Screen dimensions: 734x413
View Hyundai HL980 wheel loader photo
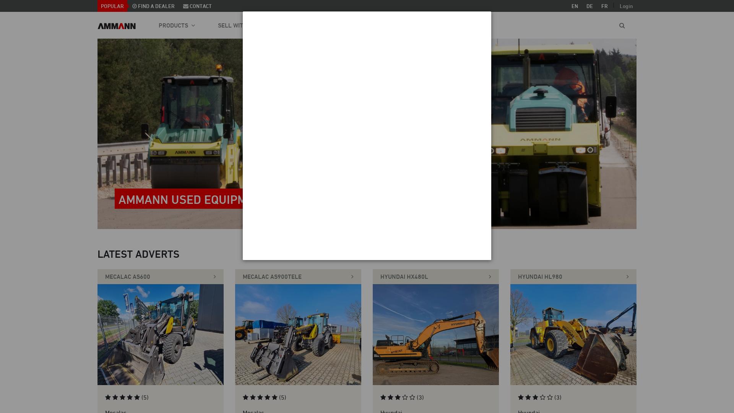573,335
